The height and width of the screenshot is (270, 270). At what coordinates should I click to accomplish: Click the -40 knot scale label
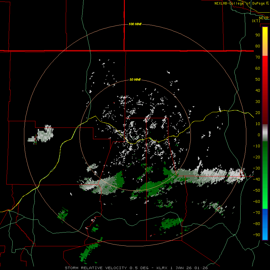[256, 179]
